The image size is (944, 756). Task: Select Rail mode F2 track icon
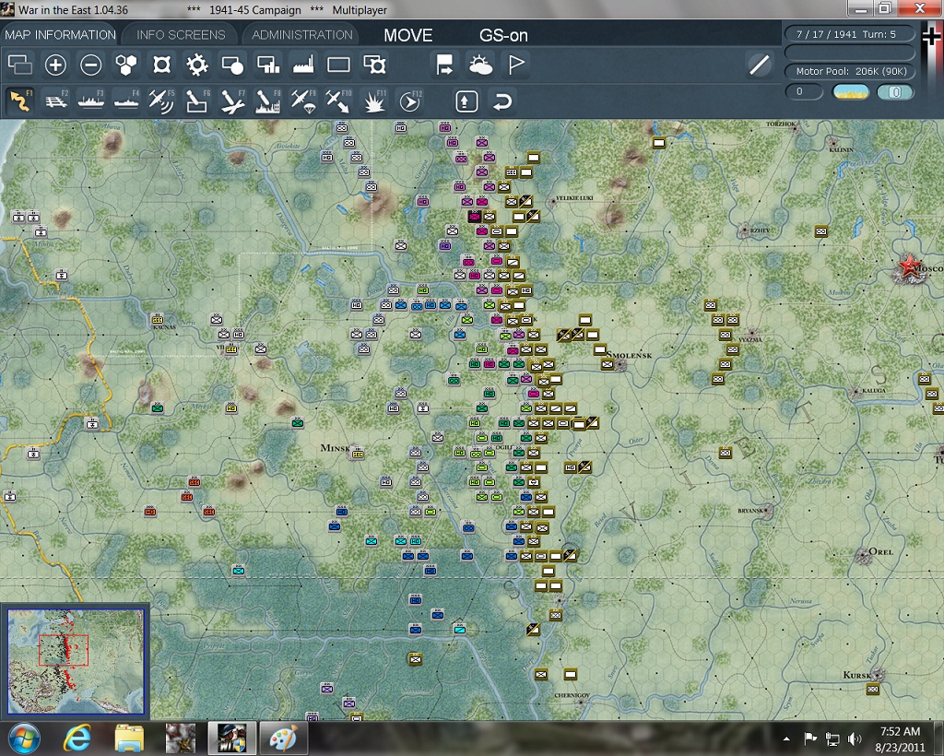[x=56, y=100]
